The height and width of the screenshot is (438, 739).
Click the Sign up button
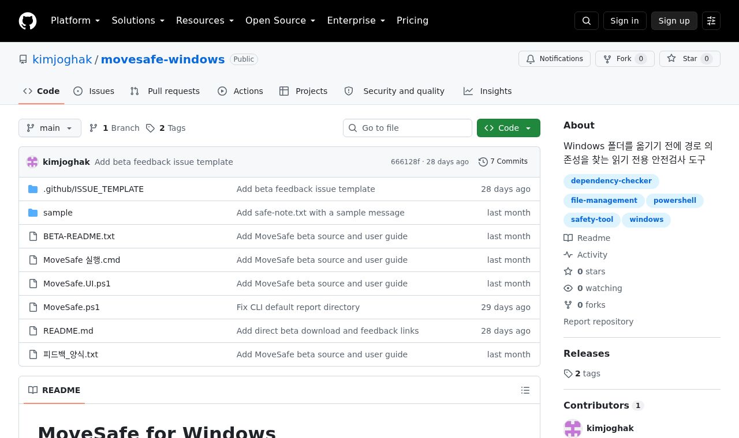point(674,21)
